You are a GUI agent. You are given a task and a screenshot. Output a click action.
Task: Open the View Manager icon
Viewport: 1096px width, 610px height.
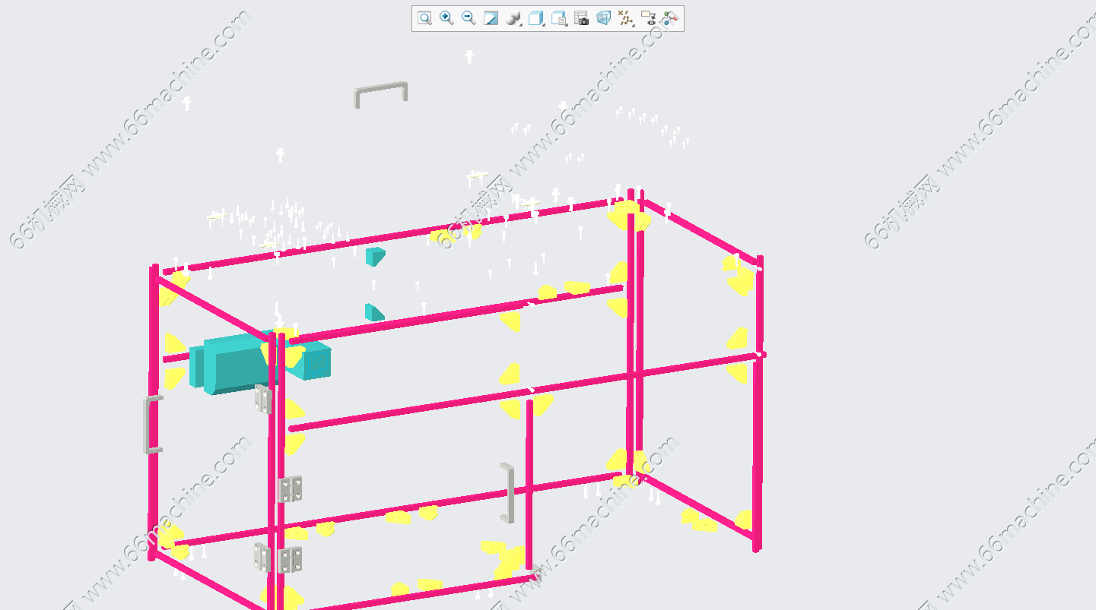(x=559, y=18)
